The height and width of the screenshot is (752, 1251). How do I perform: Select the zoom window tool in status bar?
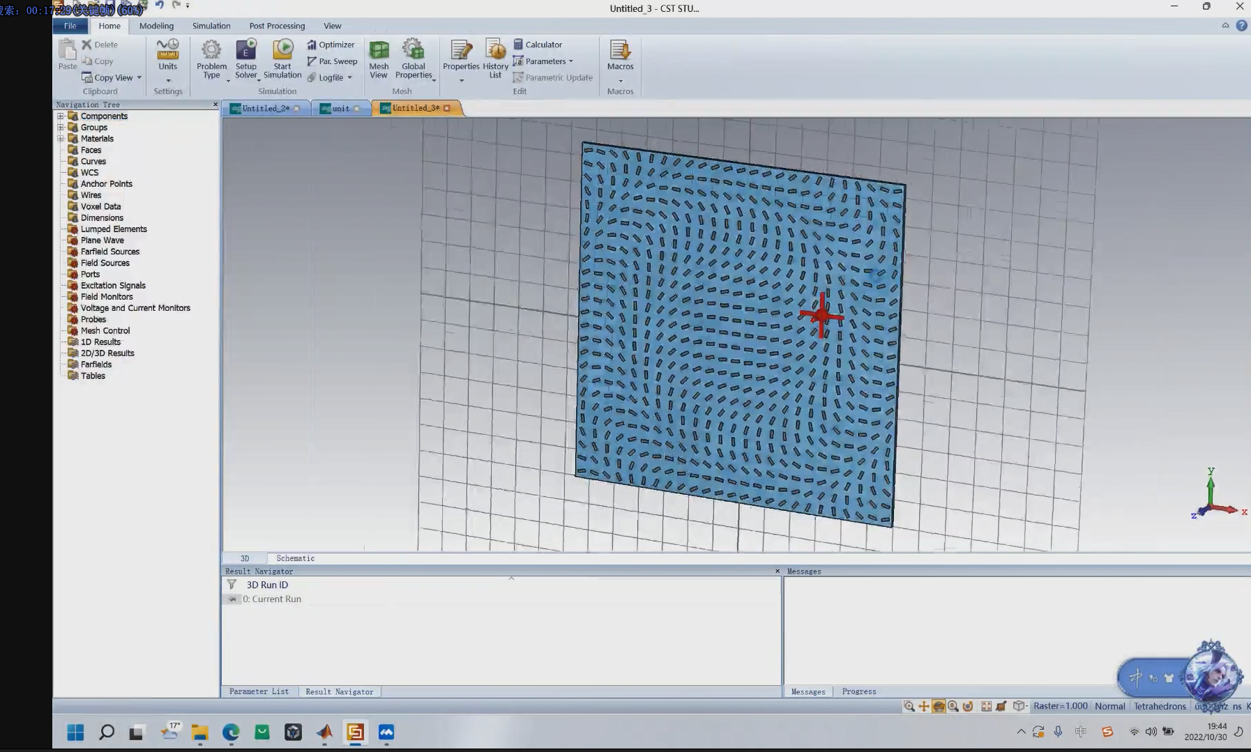click(x=909, y=706)
